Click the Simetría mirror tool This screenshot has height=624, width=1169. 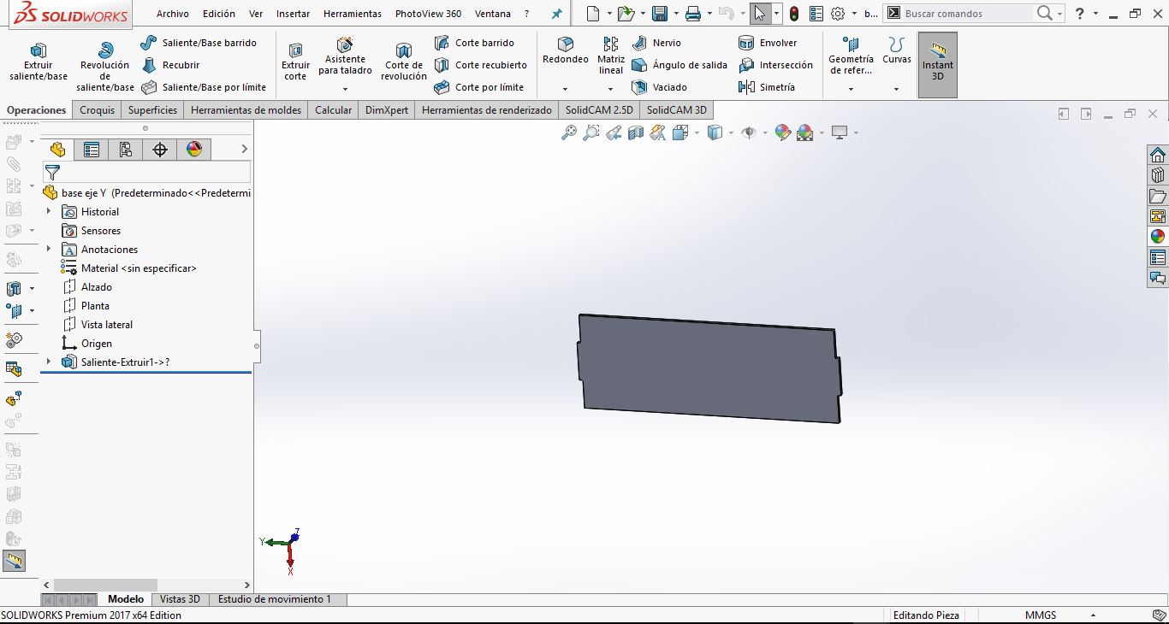point(767,87)
